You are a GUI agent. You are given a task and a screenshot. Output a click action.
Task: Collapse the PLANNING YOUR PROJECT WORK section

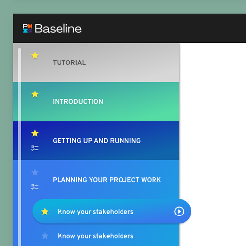[x=96, y=180]
